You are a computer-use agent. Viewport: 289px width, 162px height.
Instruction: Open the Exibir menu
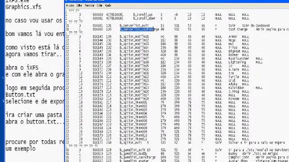pyautogui.click(x=99, y=5)
